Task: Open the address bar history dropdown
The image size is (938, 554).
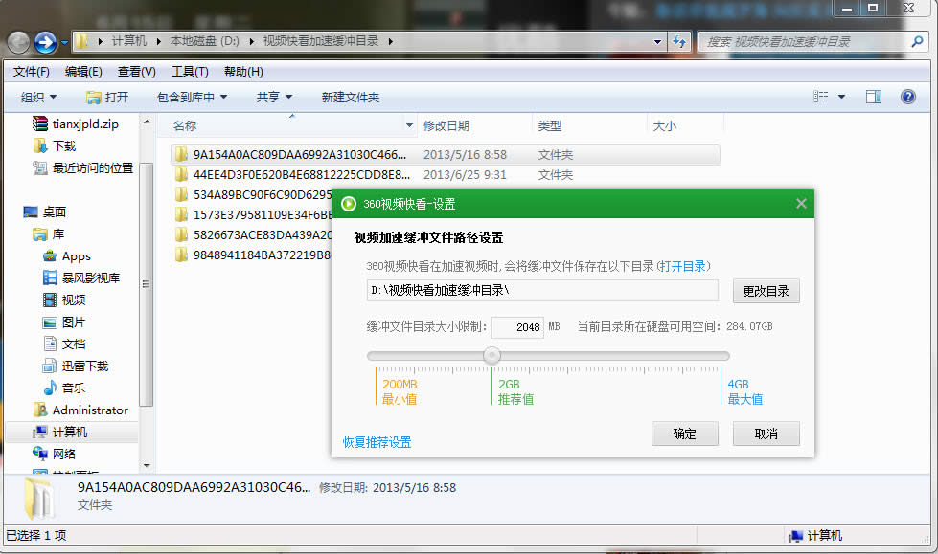Action: [x=655, y=41]
